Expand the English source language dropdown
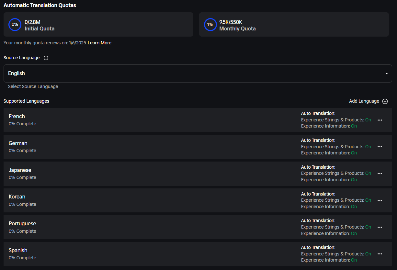The width and height of the screenshot is (397, 270). click(198, 73)
